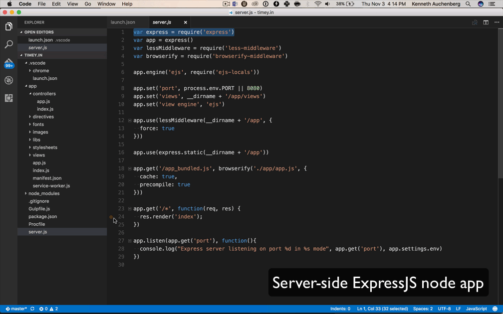Expand the fonts folder

coord(30,125)
